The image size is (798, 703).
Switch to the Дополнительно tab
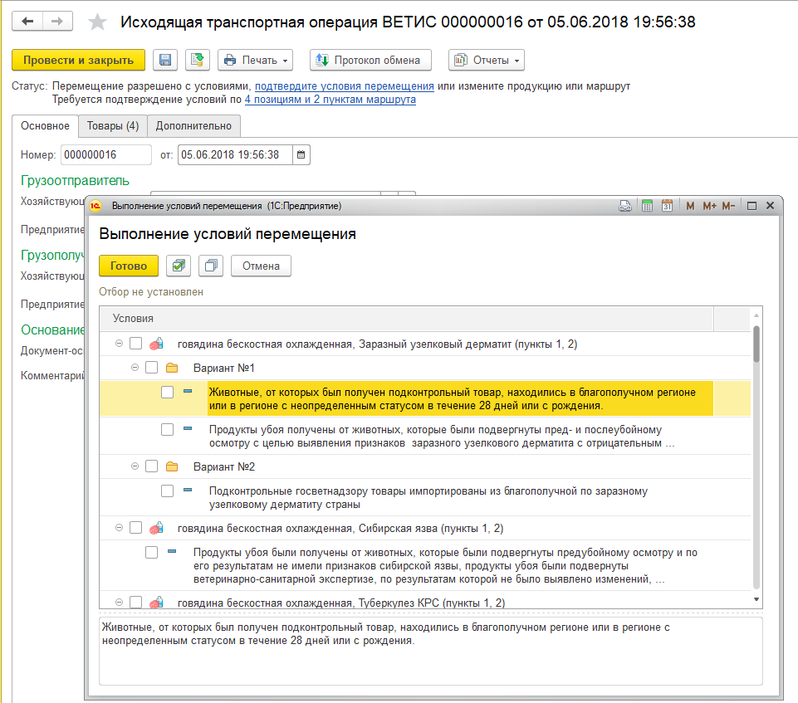pyautogui.click(x=194, y=125)
